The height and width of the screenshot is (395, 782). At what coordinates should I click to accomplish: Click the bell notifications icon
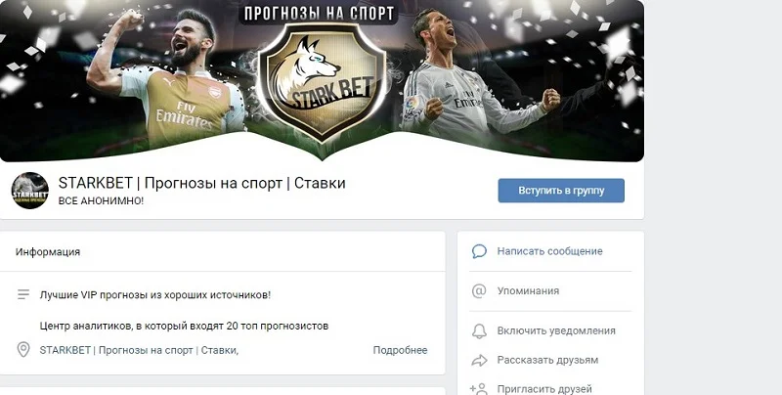pos(479,330)
